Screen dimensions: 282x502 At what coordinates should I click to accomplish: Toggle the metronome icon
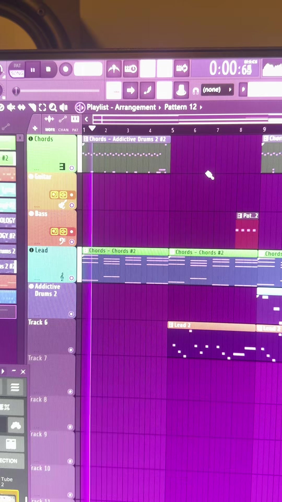coord(114,69)
